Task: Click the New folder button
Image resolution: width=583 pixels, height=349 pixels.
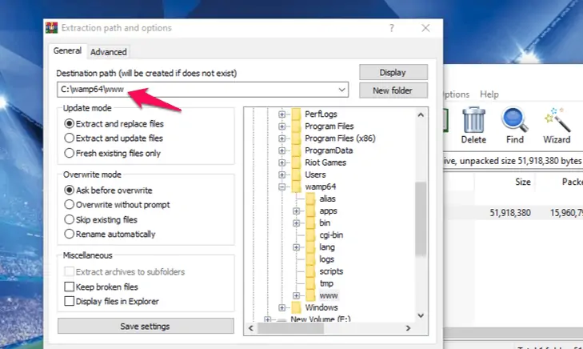Action: [393, 90]
